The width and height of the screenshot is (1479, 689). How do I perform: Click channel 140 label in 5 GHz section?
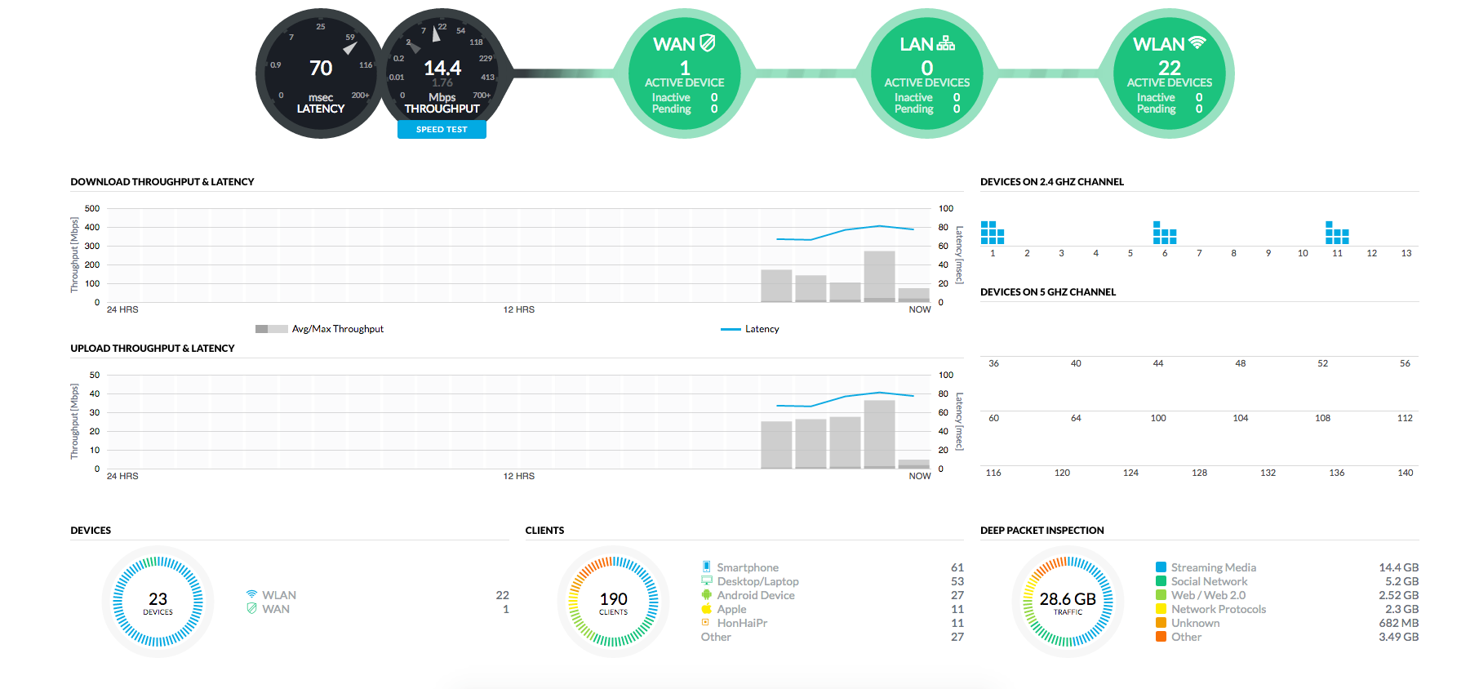click(x=1405, y=473)
